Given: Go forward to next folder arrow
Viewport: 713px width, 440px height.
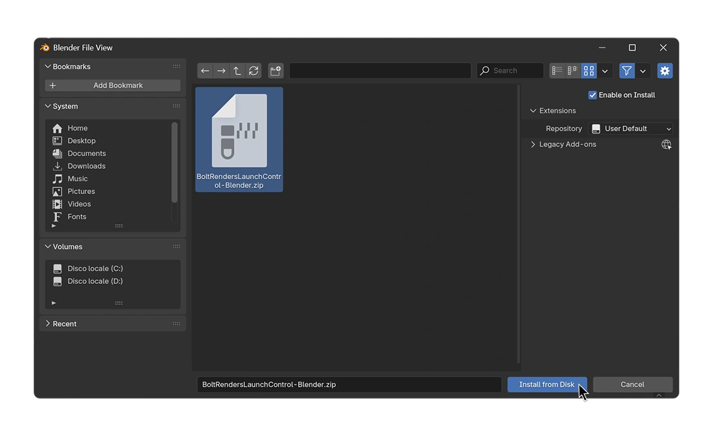Looking at the screenshot, I should pyautogui.click(x=221, y=71).
